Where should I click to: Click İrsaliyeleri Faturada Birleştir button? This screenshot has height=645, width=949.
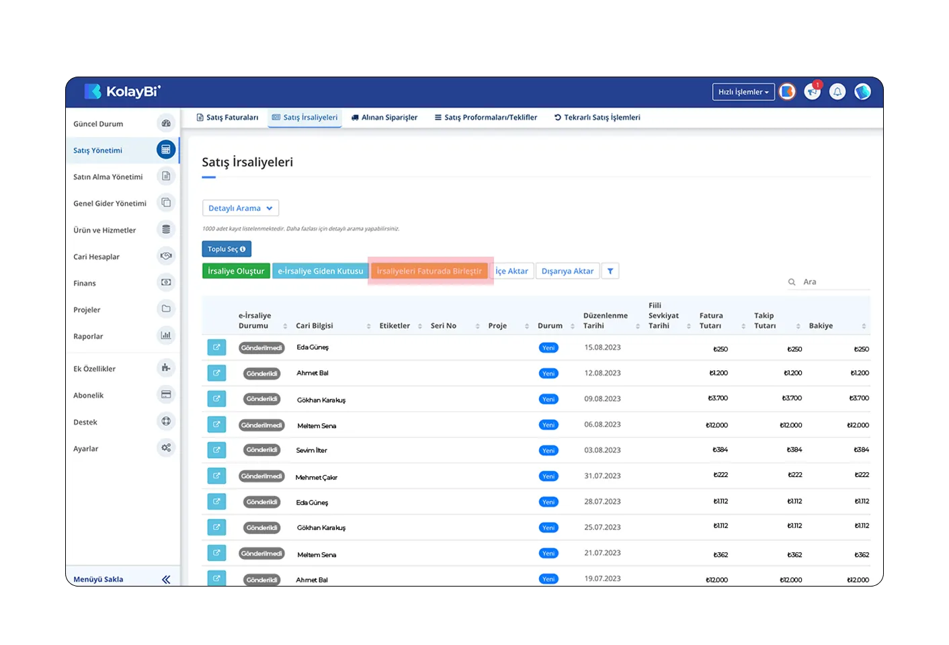[x=429, y=271]
